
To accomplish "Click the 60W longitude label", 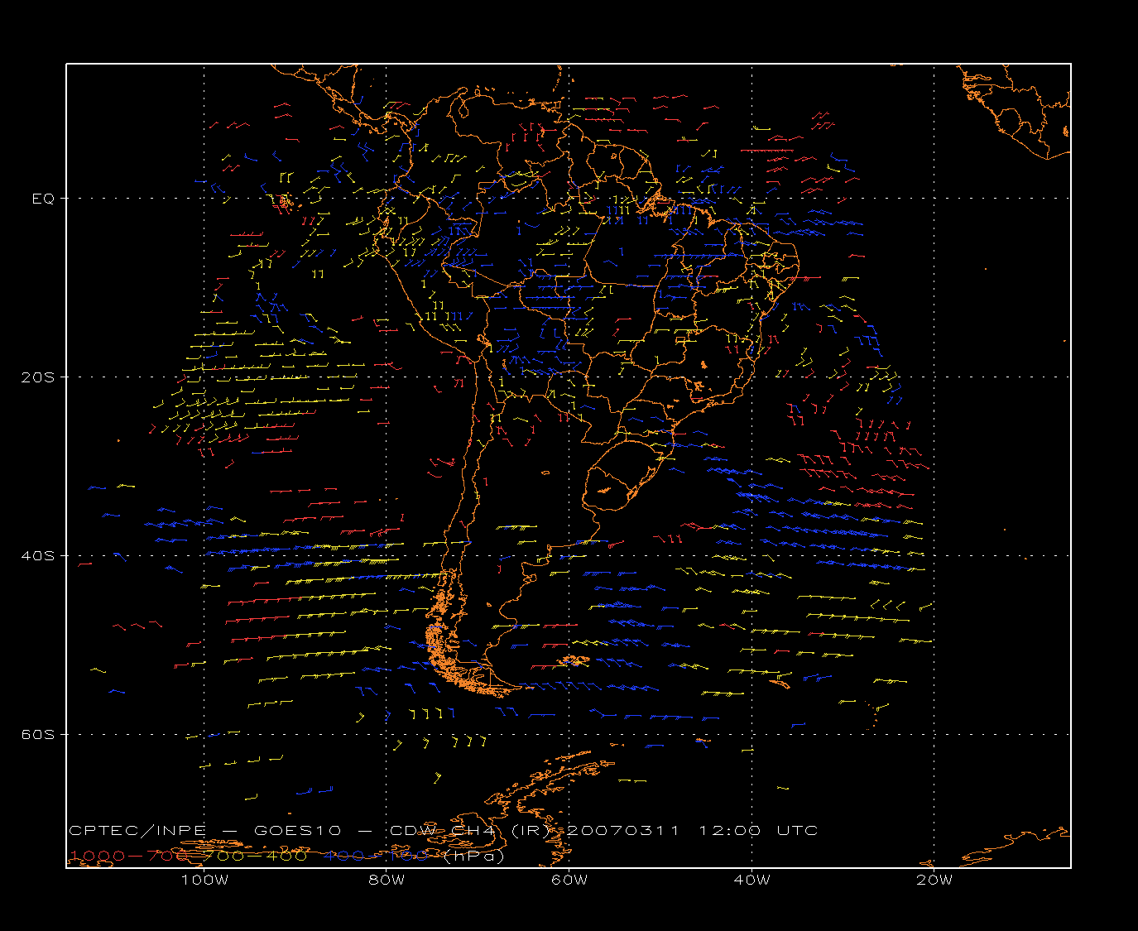I will [x=569, y=880].
